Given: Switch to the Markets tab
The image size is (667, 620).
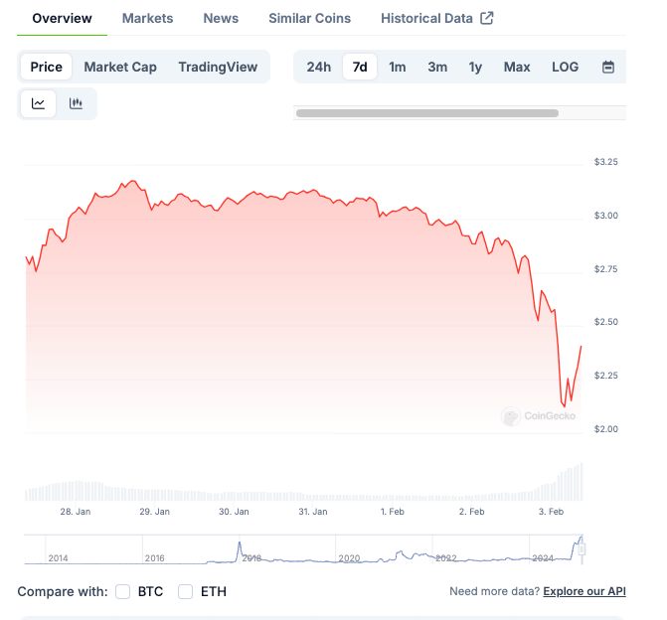Looking at the screenshot, I should pyautogui.click(x=147, y=18).
